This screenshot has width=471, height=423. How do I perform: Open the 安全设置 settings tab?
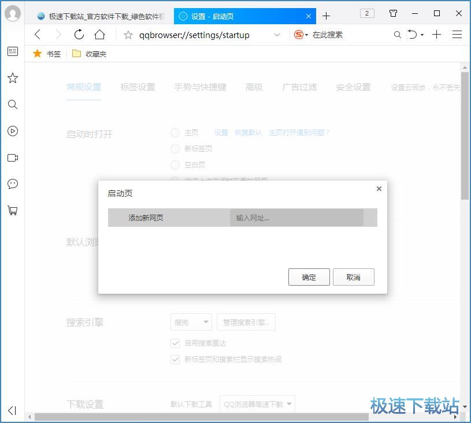(353, 87)
